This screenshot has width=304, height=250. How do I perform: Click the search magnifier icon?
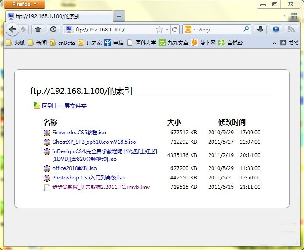(x=246, y=29)
